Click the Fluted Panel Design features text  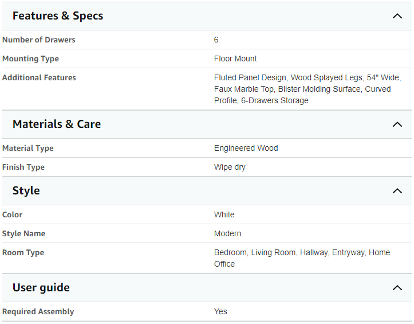click(x=307, y=89)
